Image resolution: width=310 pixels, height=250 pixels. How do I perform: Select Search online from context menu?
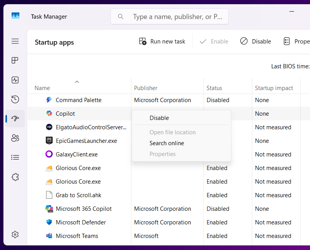tap(167, 143)
